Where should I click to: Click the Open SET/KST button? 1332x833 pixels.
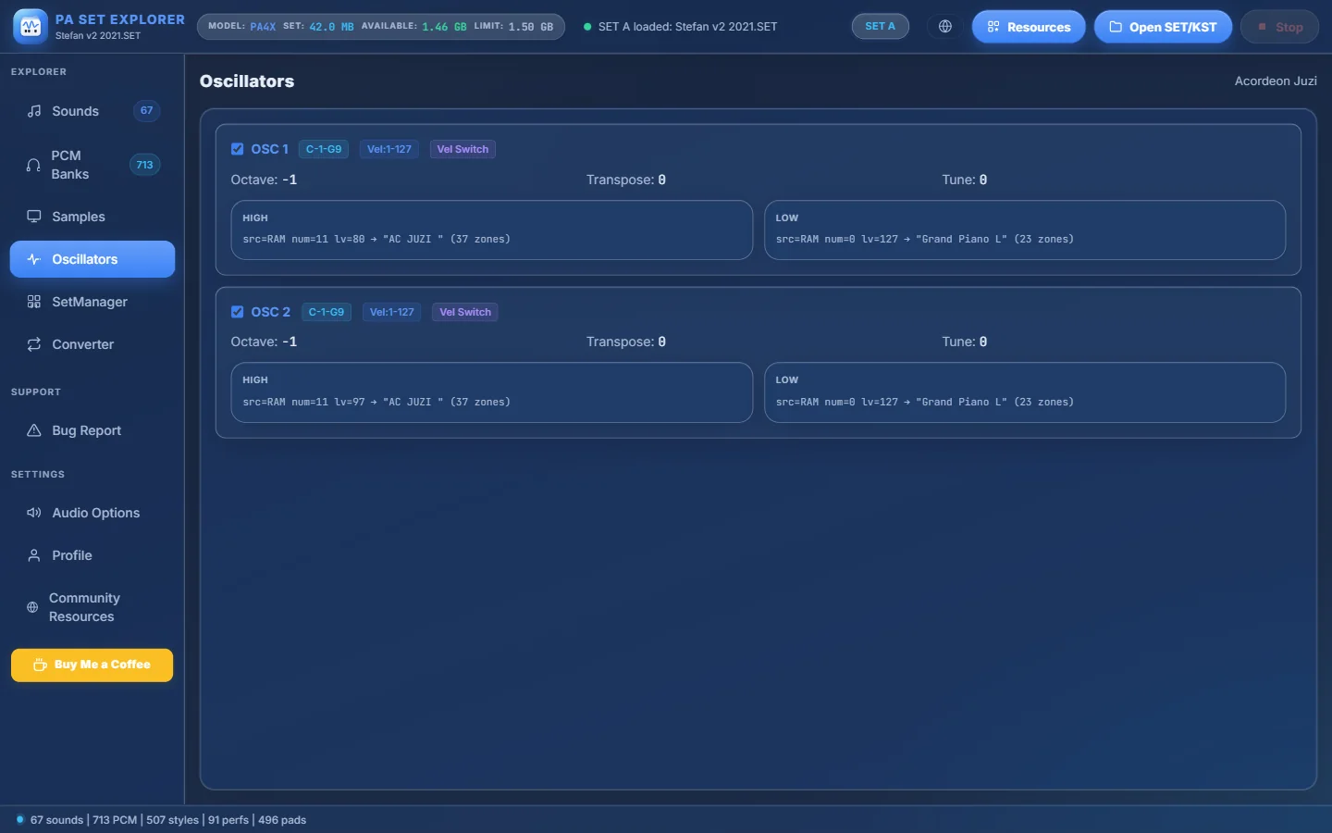point(1163,27)
